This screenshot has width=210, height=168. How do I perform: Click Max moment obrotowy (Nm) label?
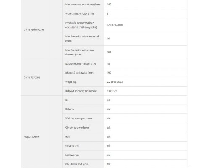(x=83, y=5)
